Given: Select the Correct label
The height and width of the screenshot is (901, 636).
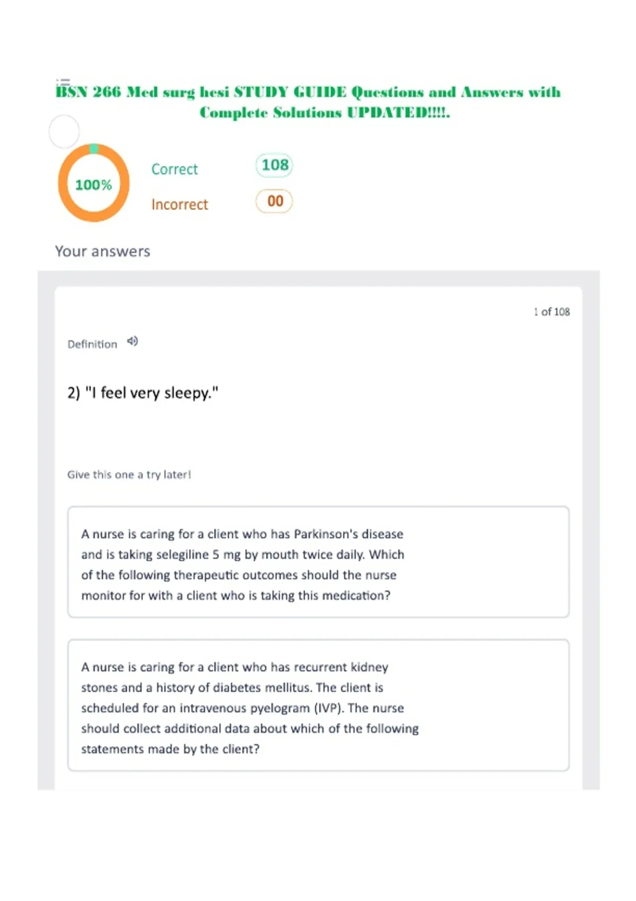Looking at the screenshot, I should [x=174, y=169].
